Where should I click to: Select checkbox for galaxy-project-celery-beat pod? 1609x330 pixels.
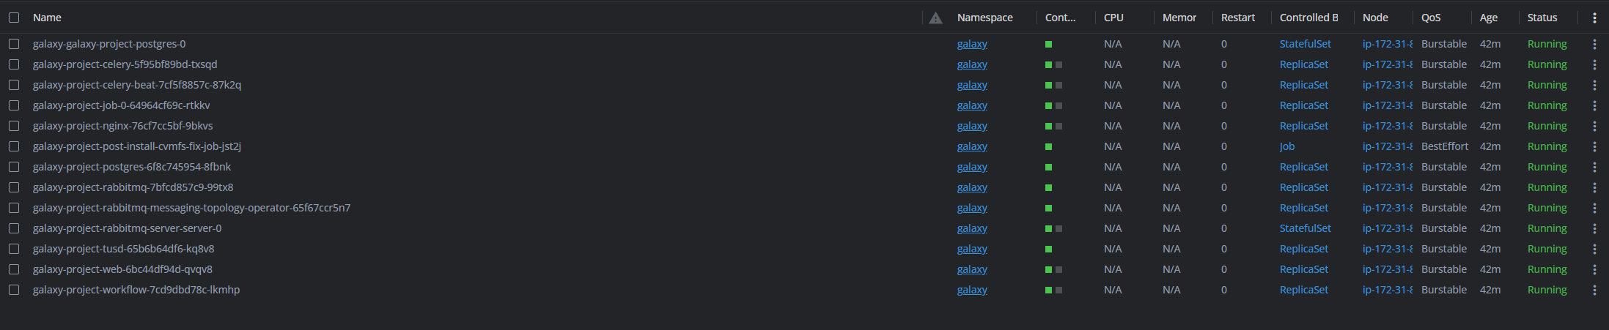(x=14, y=85)
